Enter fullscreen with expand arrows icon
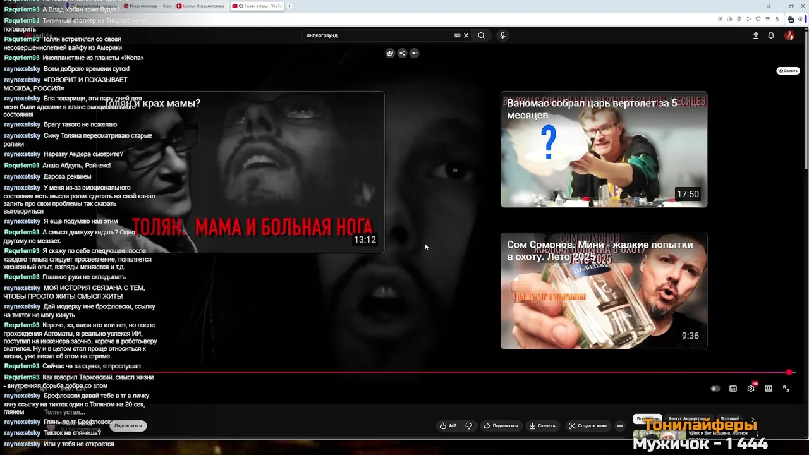Viewport: 809px width, 455px height. point(786,389)
